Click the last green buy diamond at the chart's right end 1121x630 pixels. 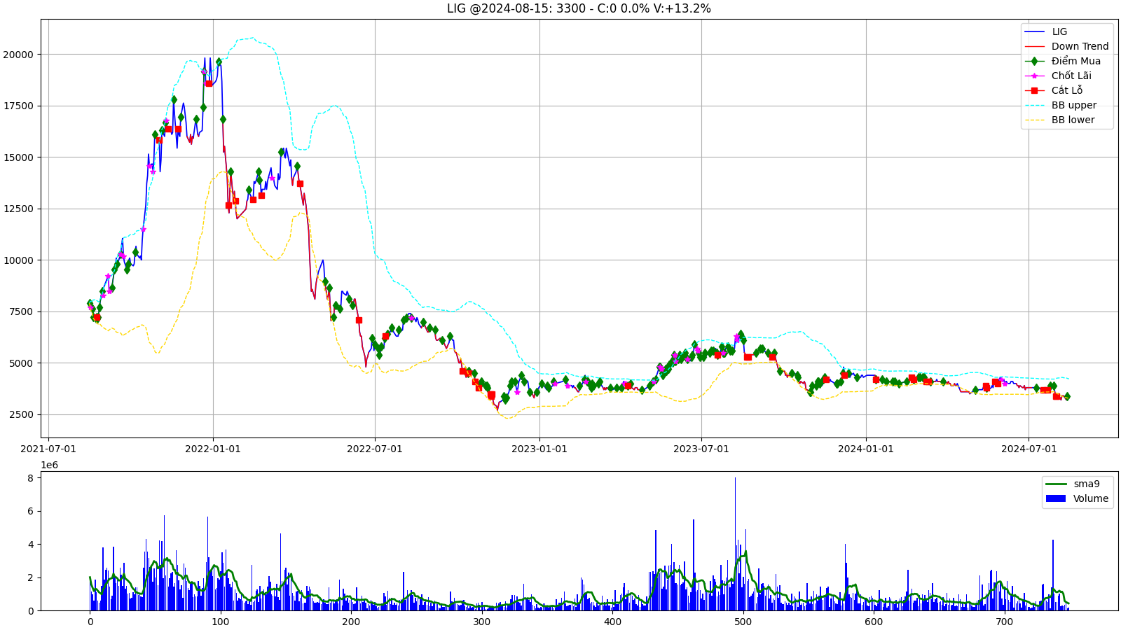(1067, 396)
